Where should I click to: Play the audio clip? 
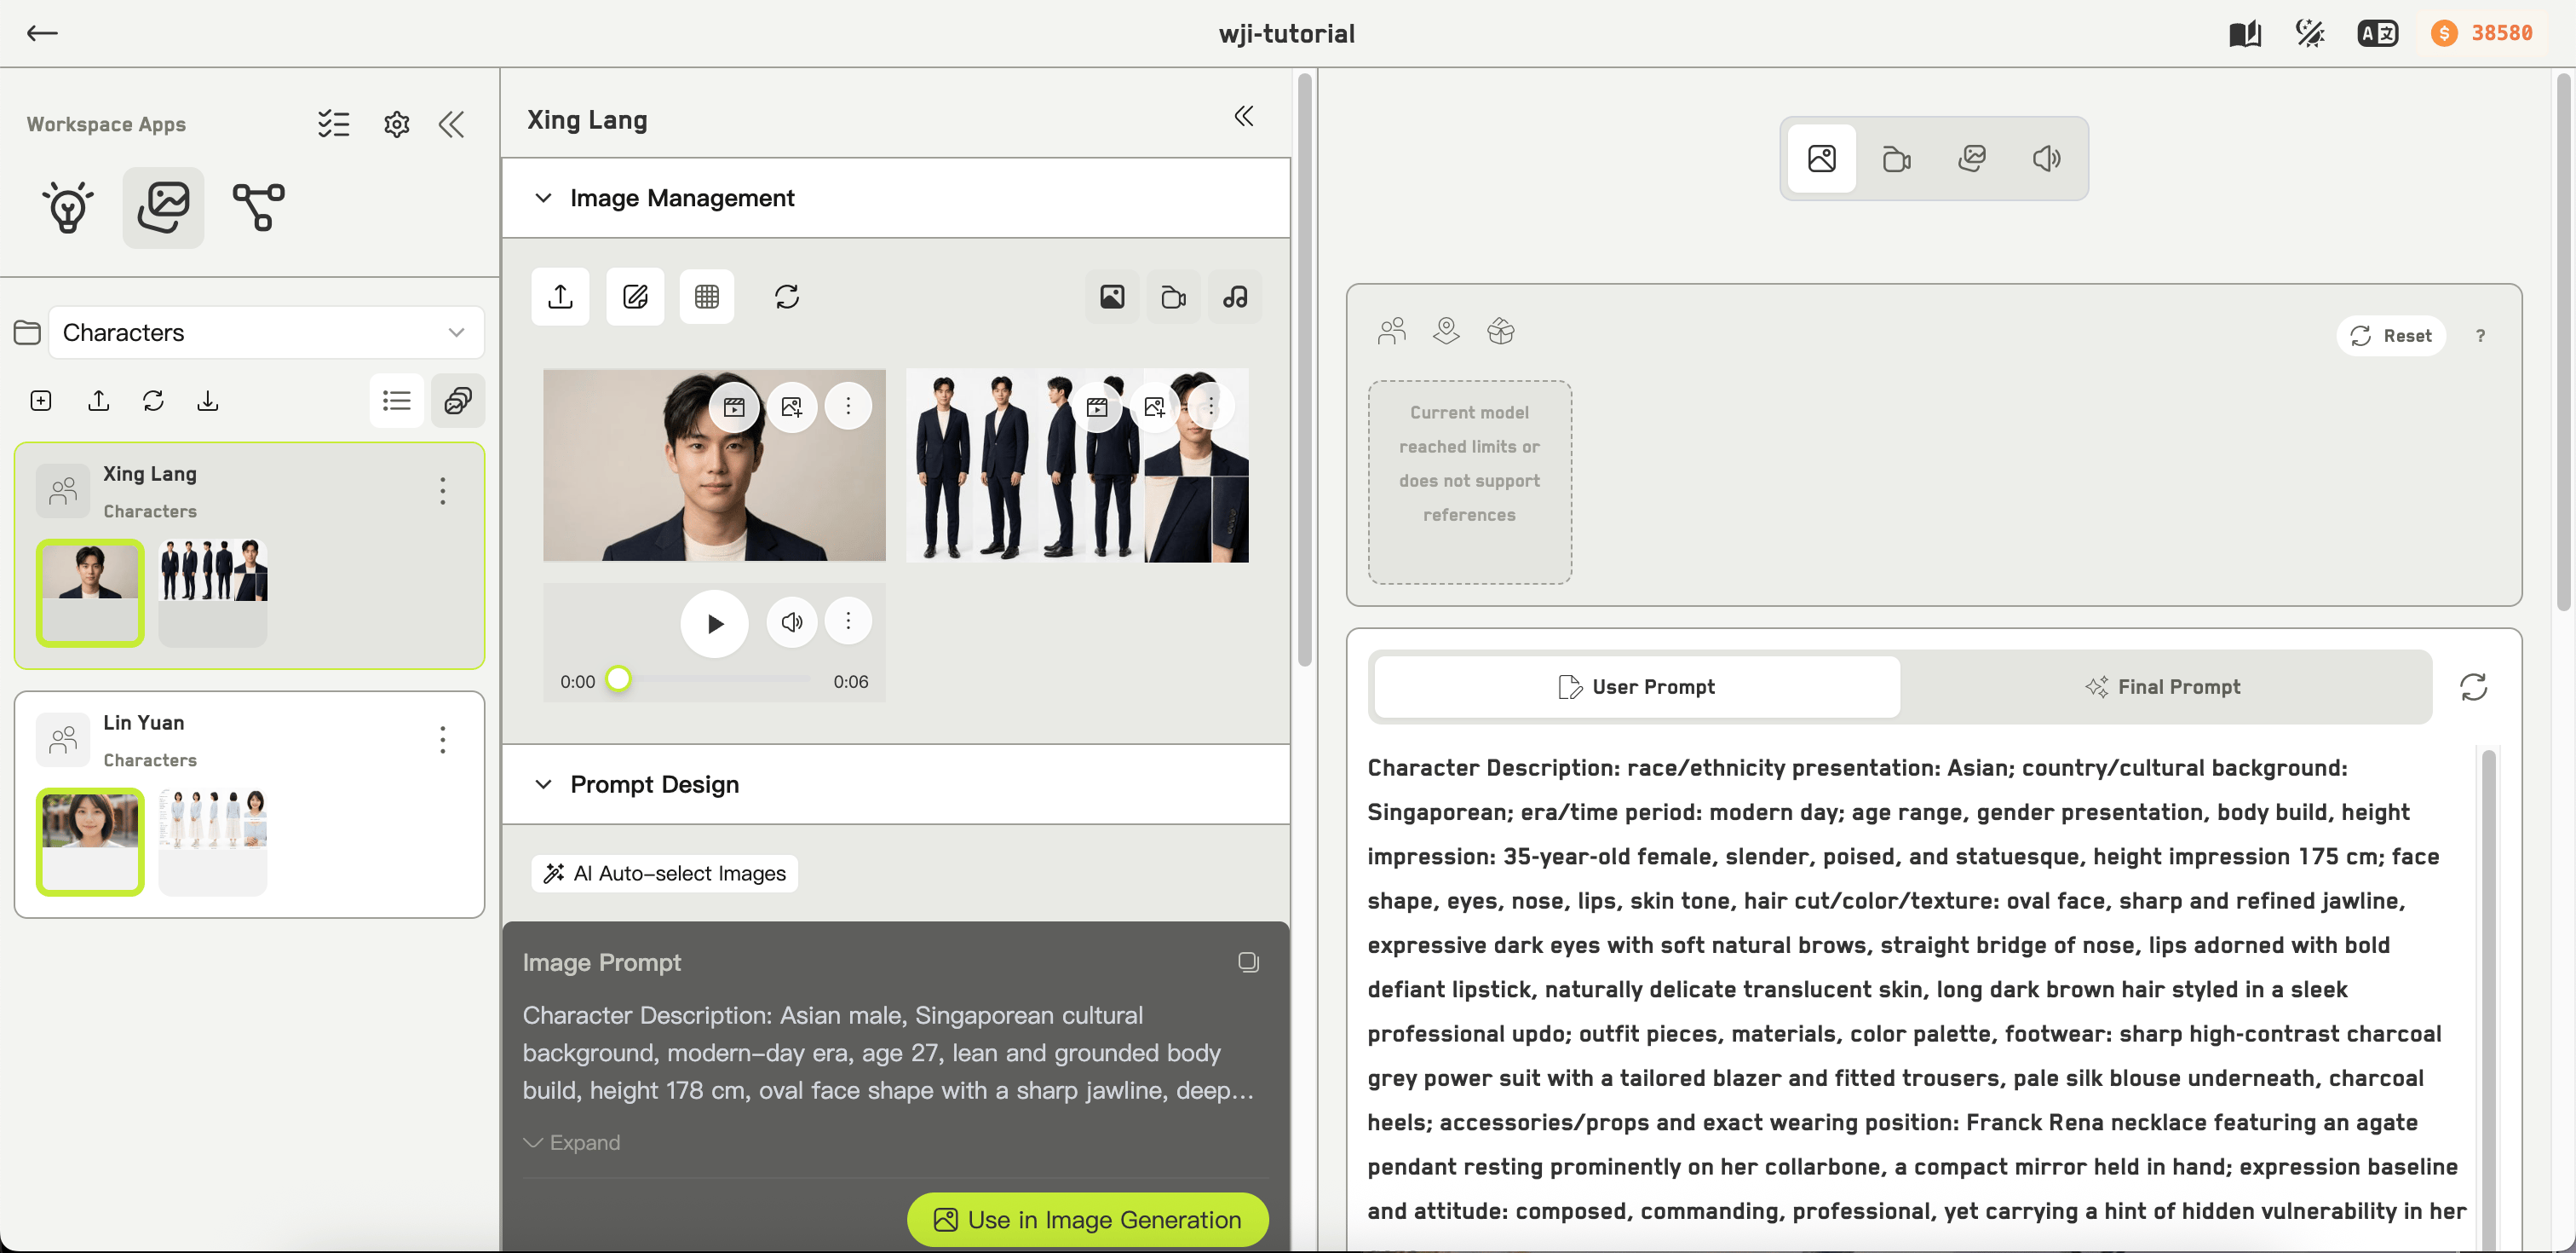coord(714,623)
